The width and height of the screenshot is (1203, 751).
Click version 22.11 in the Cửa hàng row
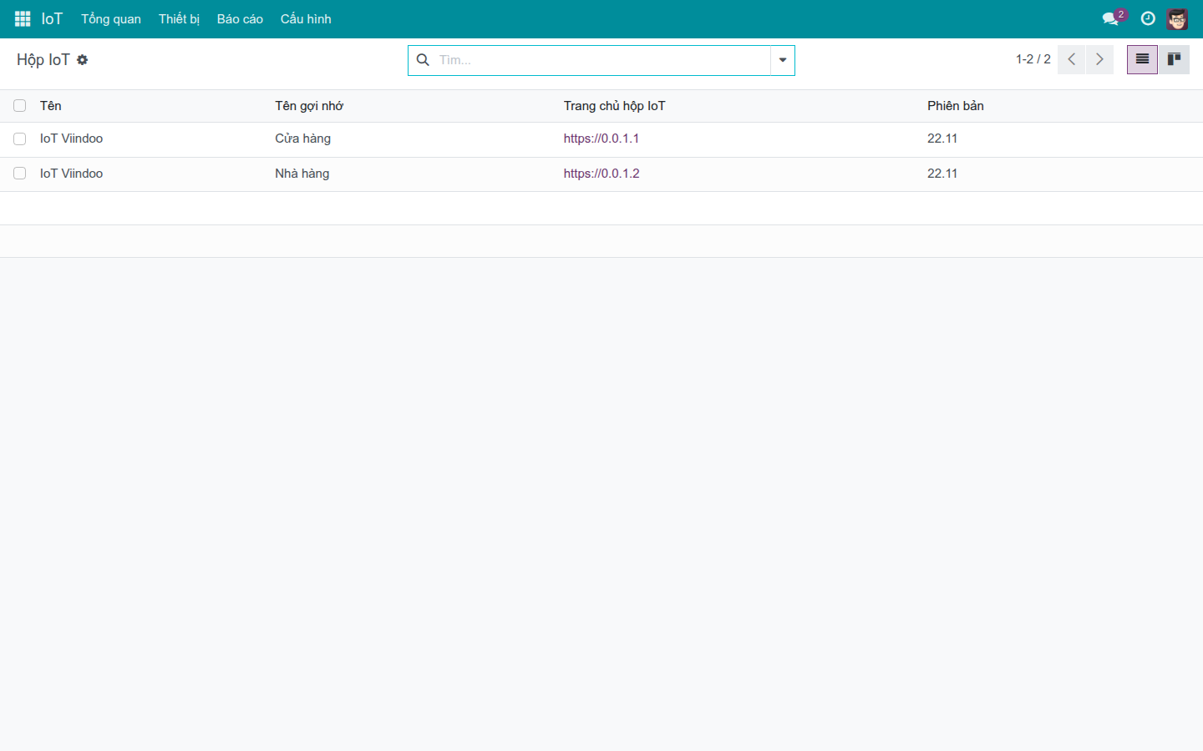point(942,139)
